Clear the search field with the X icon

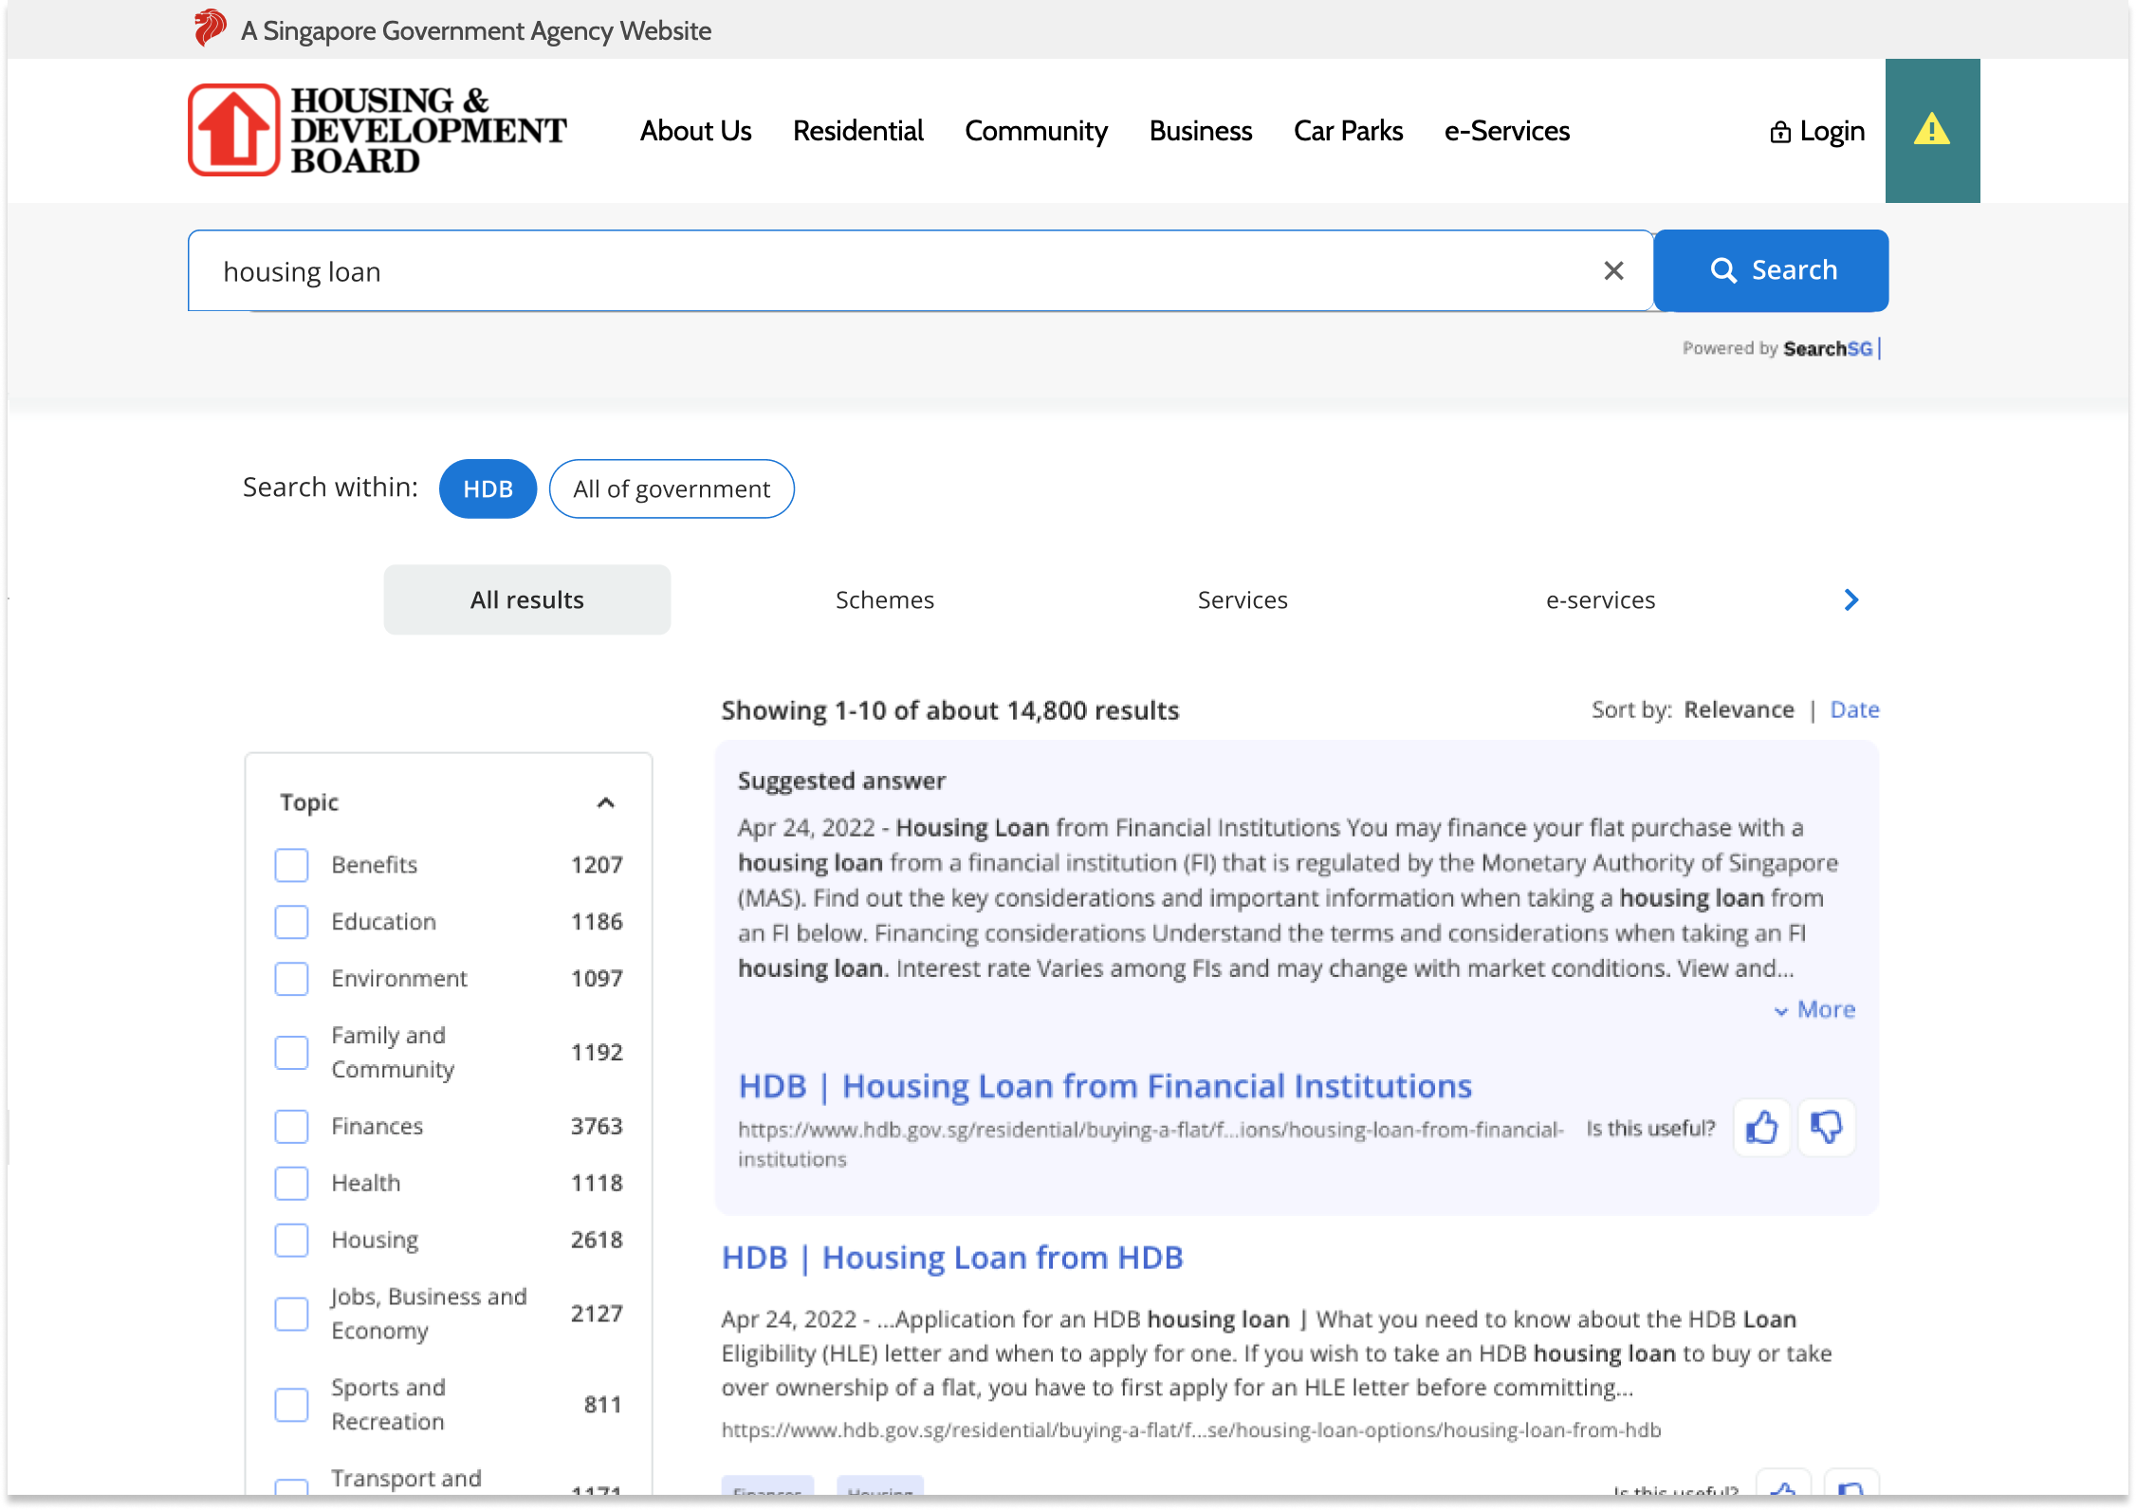coord(1613,270)
